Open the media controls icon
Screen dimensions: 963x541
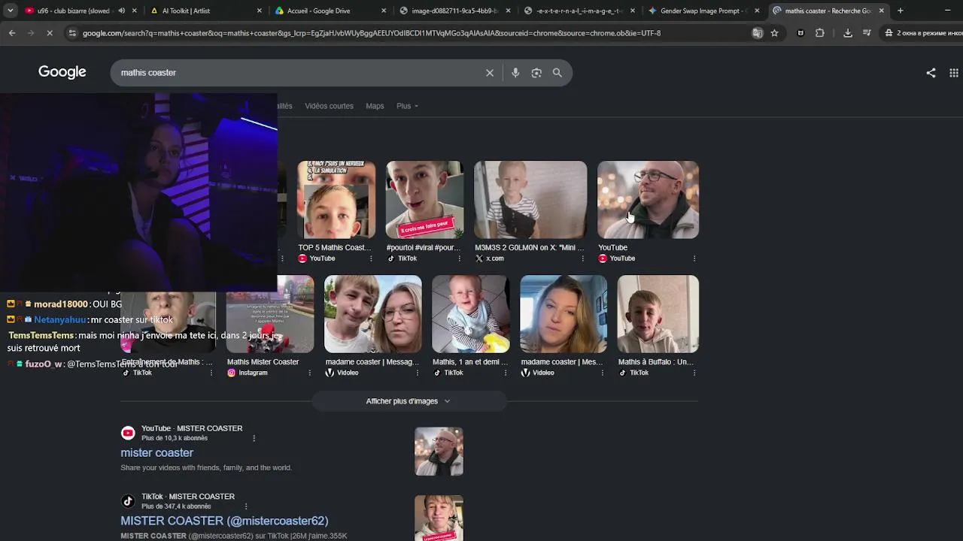[x=867, y=33]
